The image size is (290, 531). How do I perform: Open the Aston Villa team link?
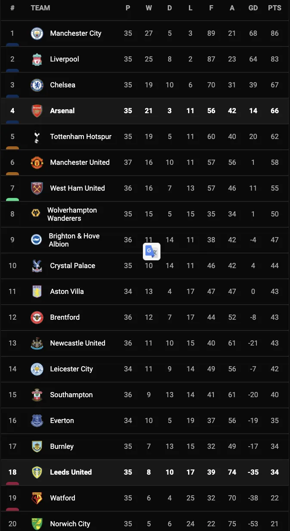pos(67,292)
